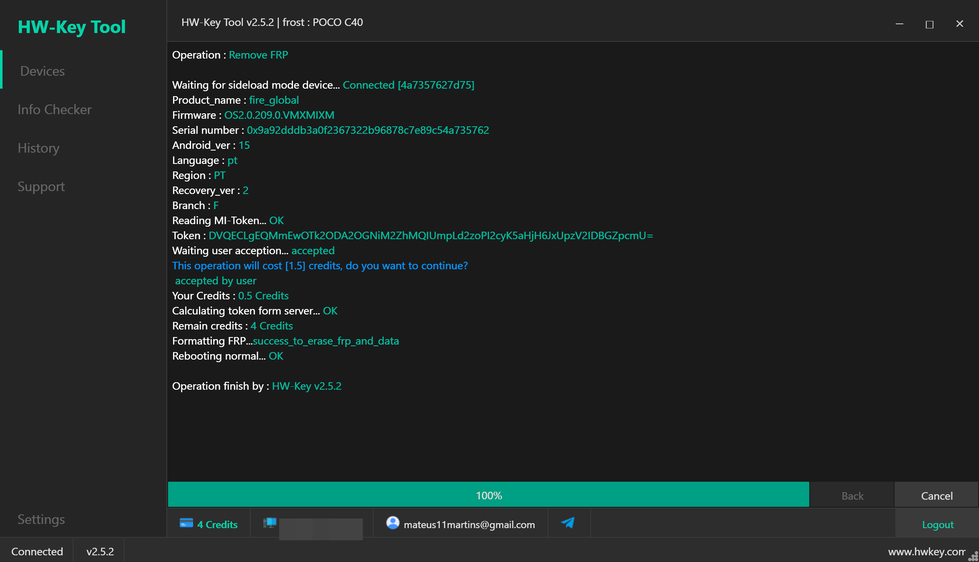Go to the Support section
Image resolution: width=979 pixels, height=562 pixels.
pos(41,186)
